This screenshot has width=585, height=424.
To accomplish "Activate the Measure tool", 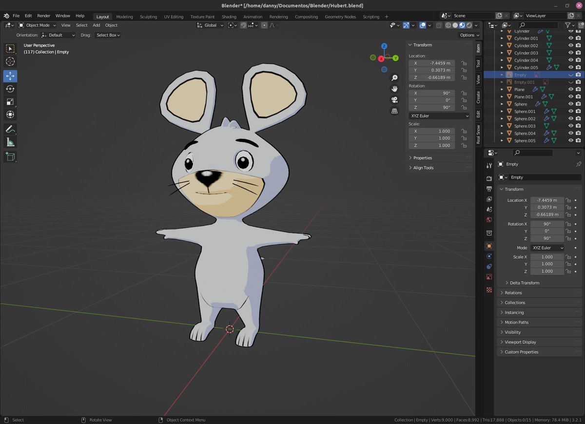I will click(x=10, y=142).
